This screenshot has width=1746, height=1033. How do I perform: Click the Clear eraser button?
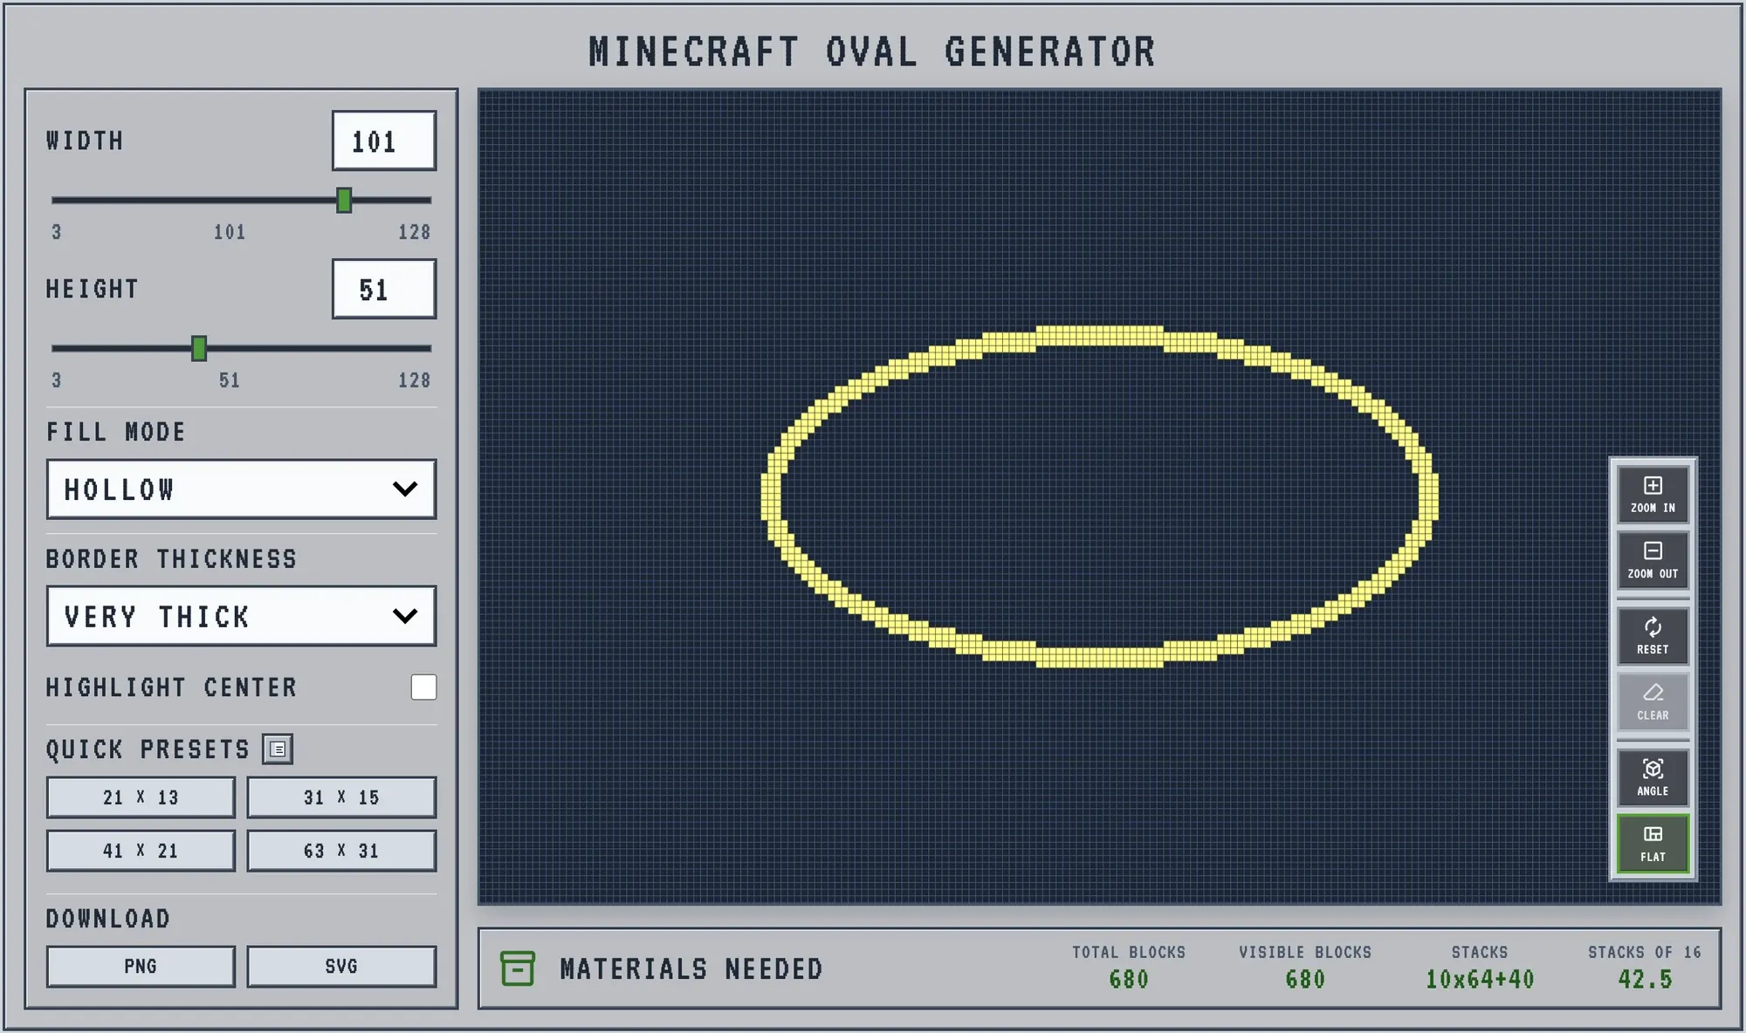tap(1653, 701)
